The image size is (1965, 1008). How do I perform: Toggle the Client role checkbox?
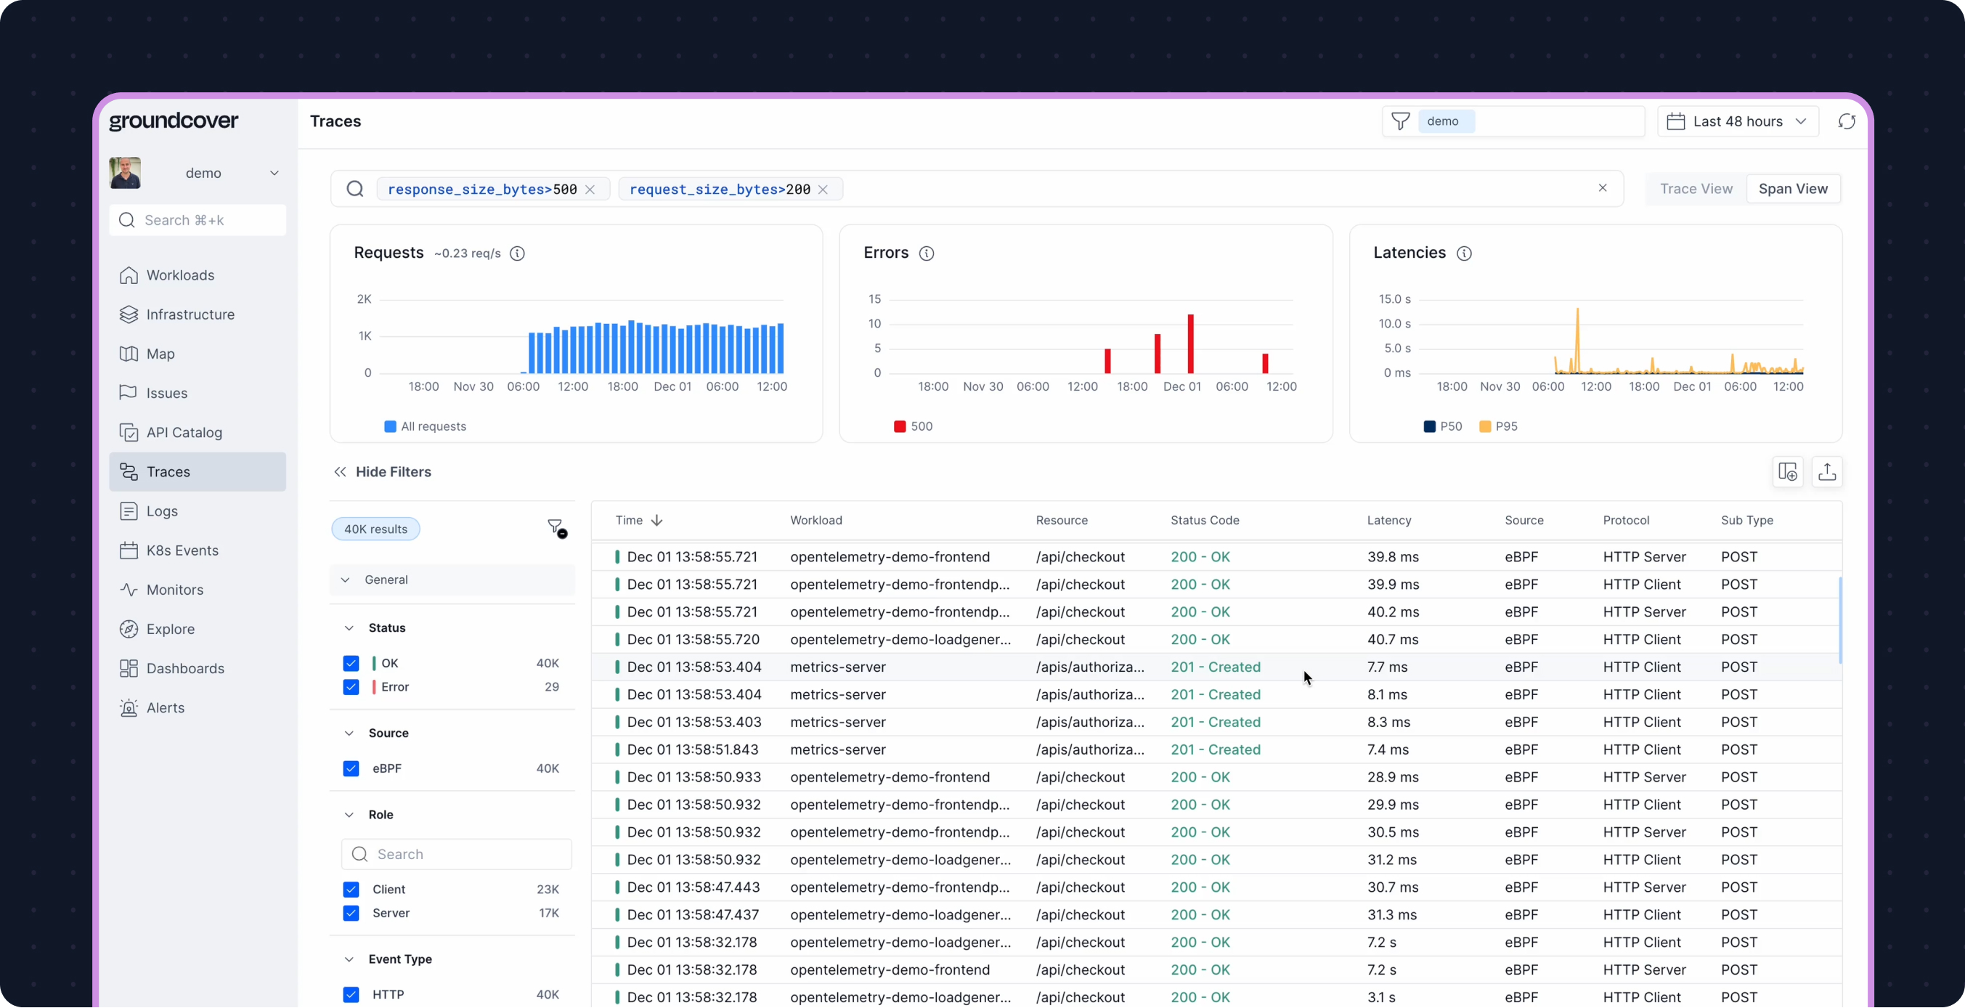tap(351, 889)
